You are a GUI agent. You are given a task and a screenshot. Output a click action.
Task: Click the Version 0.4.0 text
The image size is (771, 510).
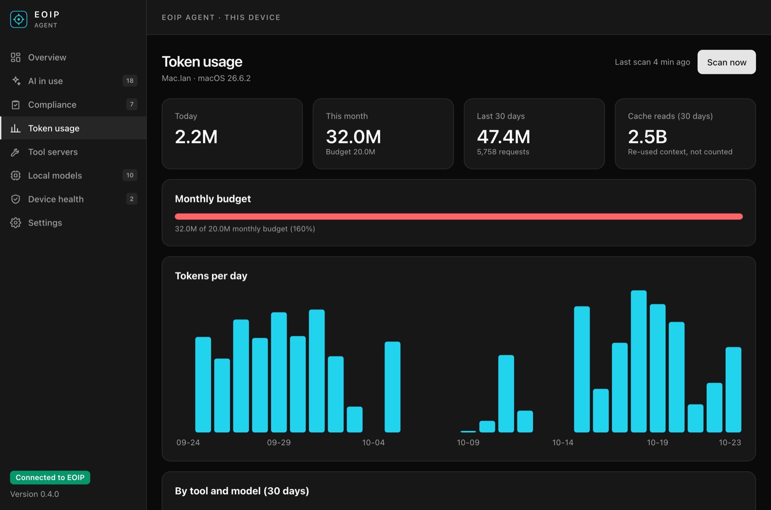click(x=35, y=494)
